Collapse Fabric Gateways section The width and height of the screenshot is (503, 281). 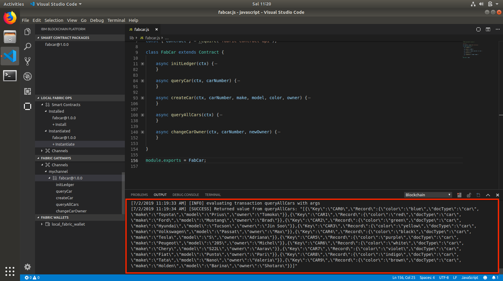[80, 158]
